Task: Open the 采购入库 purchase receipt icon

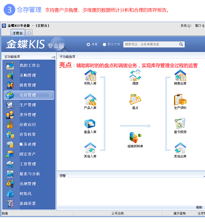Action: [x=90, y=75]
